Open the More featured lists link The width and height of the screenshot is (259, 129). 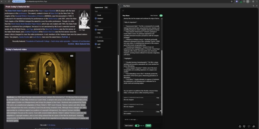[83, 44]
